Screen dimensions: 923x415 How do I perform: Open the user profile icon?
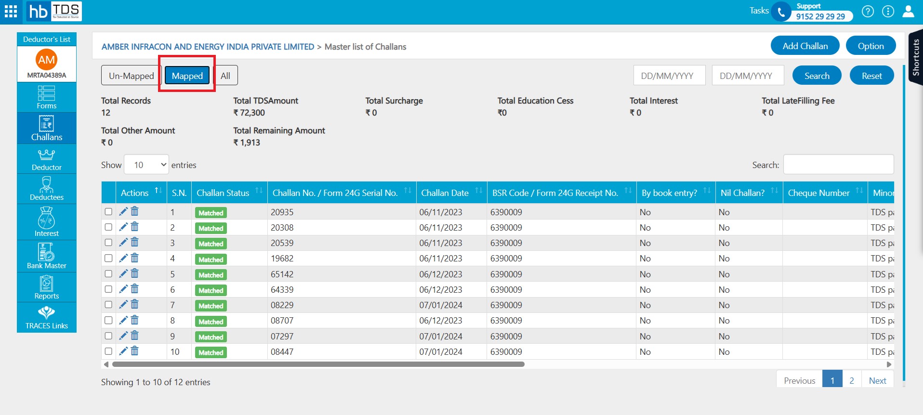(x=908, y=11)
